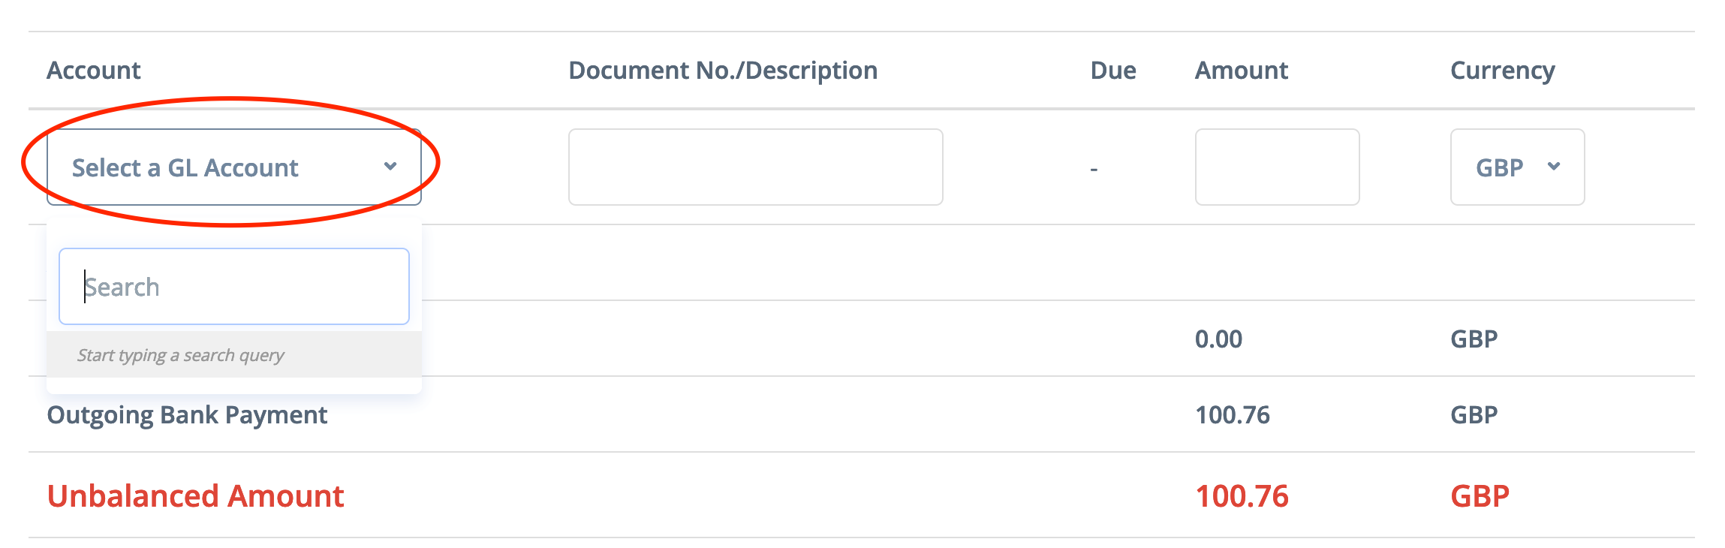This screenshot has height=548, width=1725.
Task: Click the red GBP unbalanced currency
Action: point(1480,496)
